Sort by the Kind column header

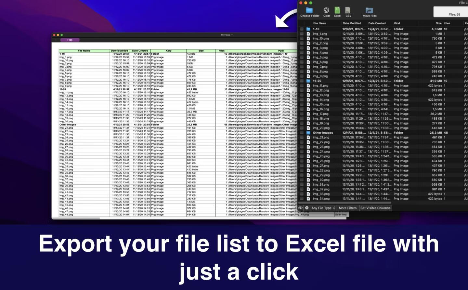click(397, 23)
